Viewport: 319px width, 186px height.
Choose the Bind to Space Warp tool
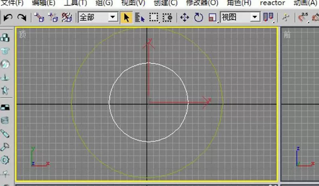67,18
